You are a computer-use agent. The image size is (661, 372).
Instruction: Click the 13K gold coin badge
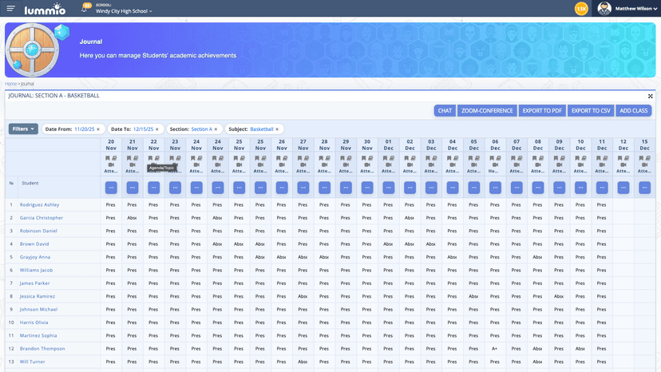coord(581,9)
